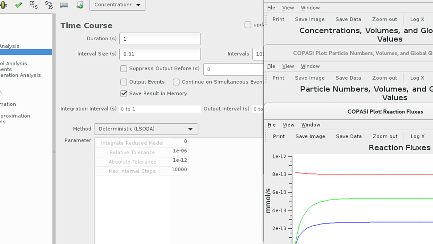The image size is (433, 244).
Task: Click the green slider tool icon
Action: 3,5
